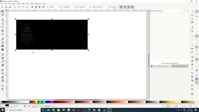
Task: Open the units dropdown showing mm
Action: pos(114,7)
